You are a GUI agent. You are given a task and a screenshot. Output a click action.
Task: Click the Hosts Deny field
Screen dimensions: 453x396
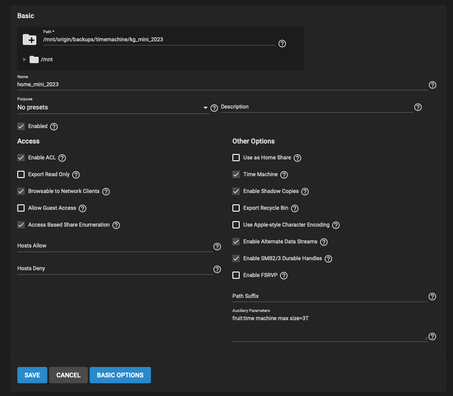pos(115,268)
